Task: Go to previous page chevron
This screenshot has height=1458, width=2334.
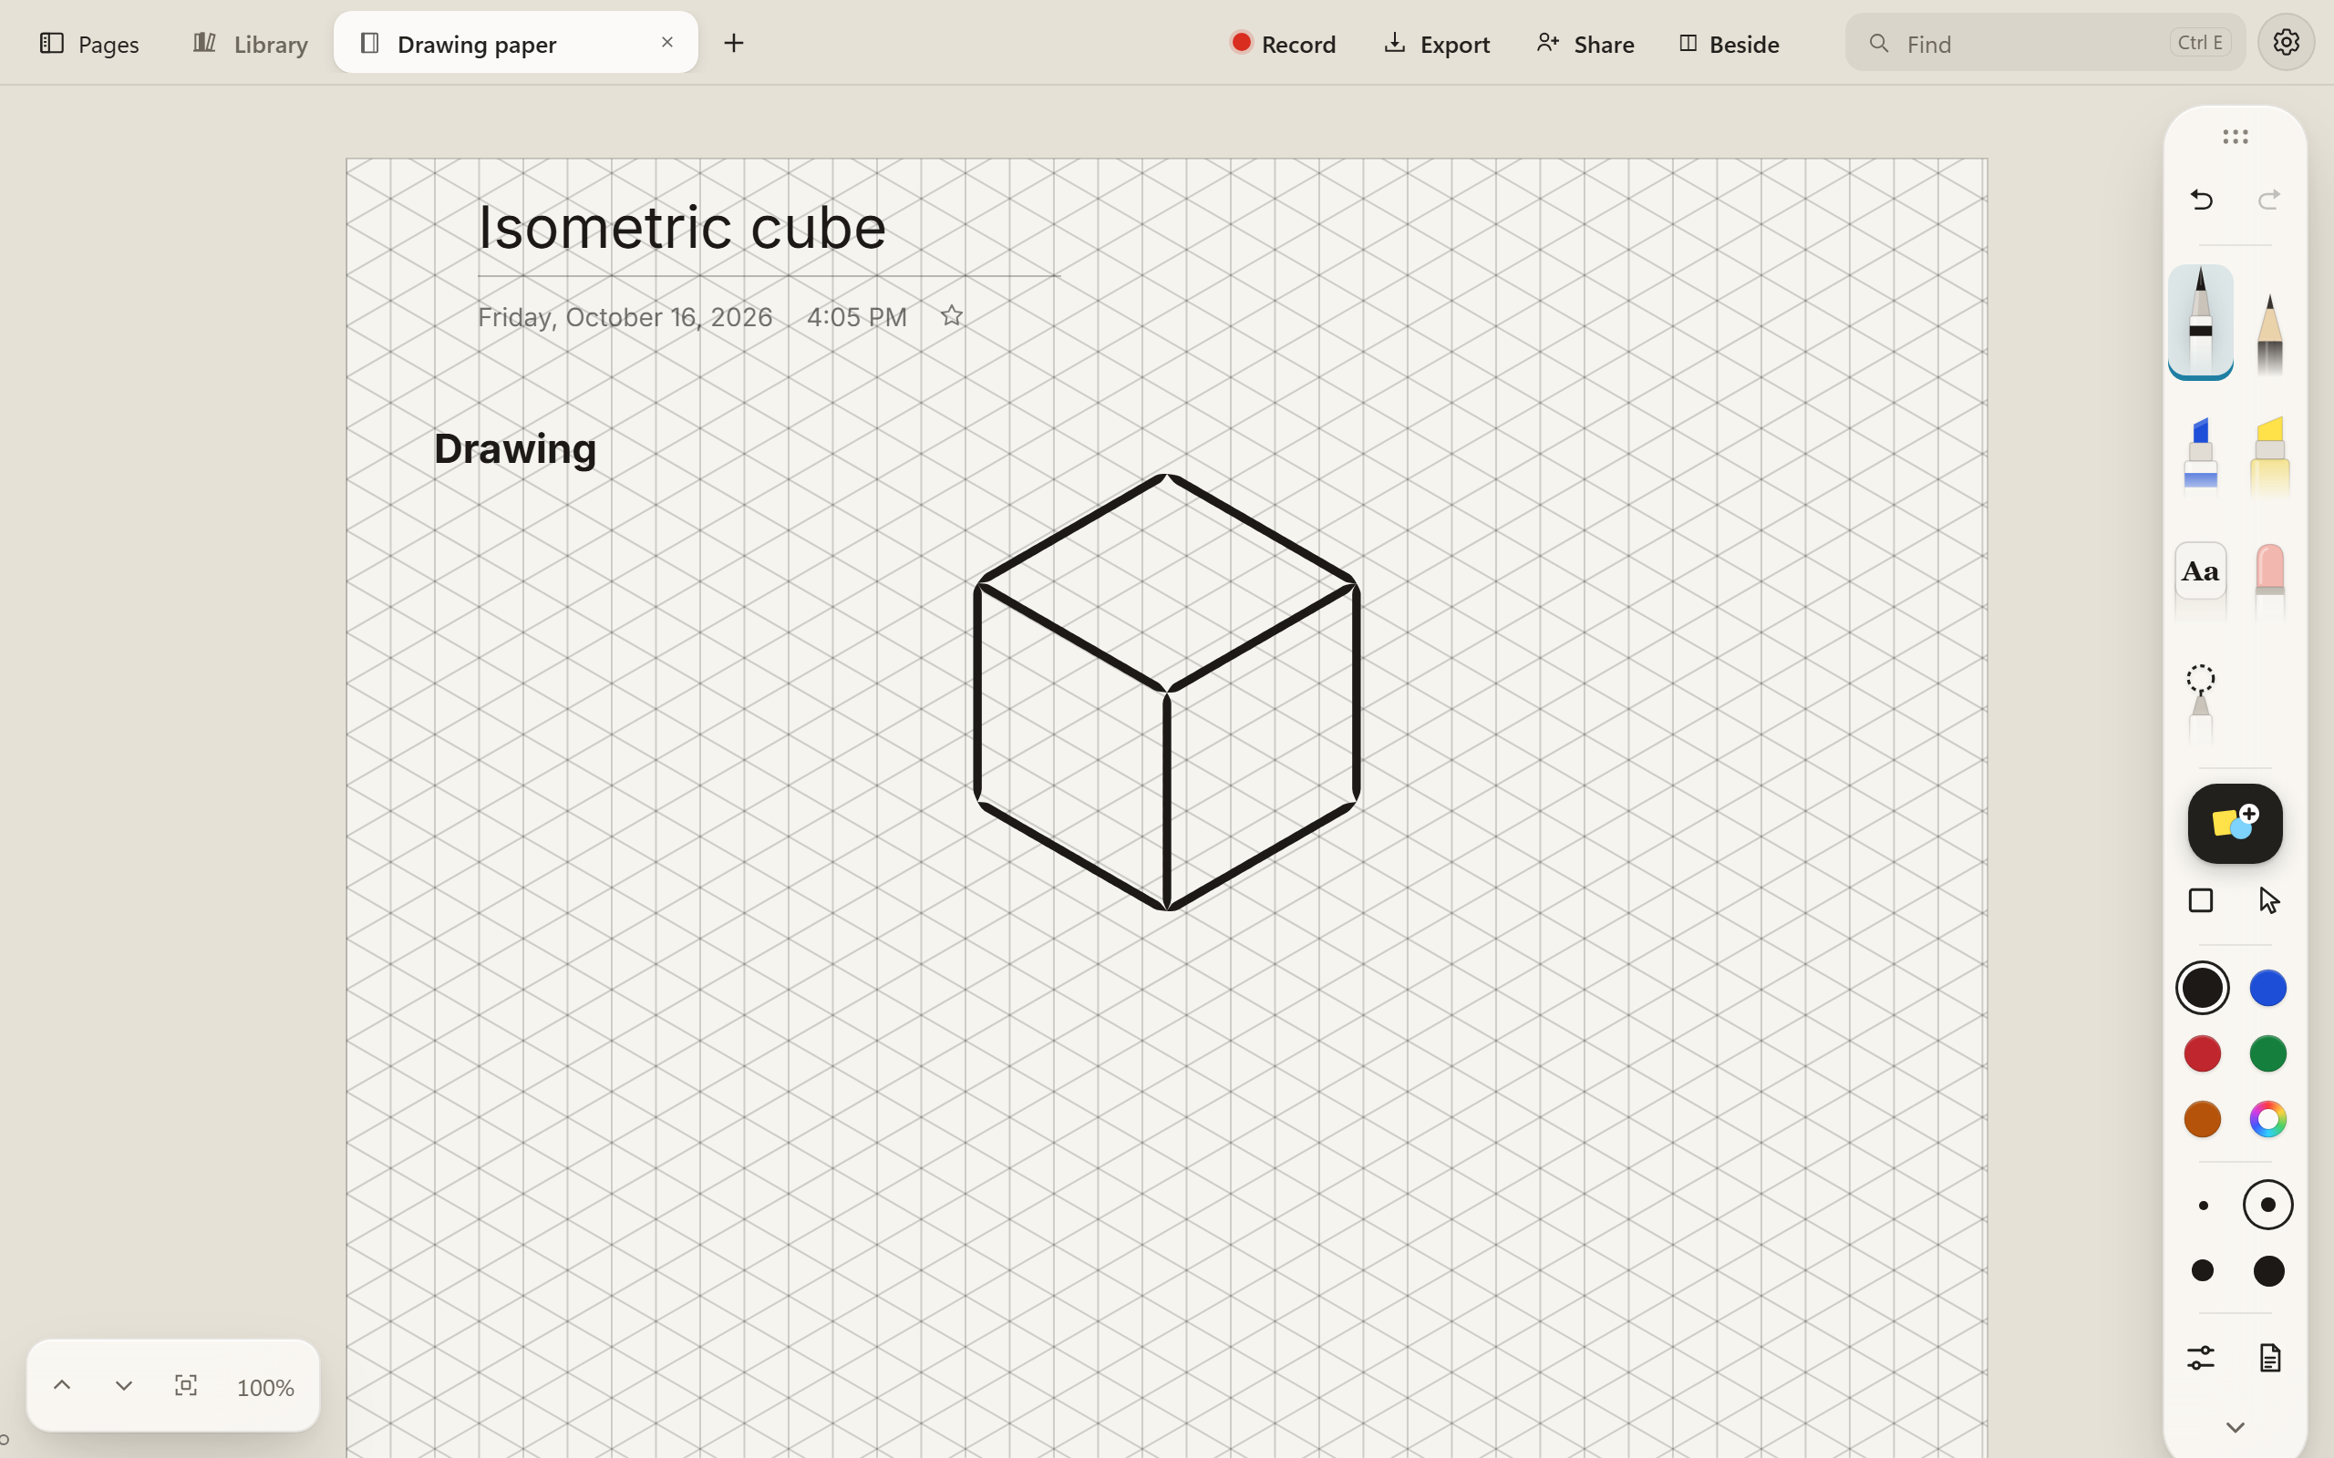Action: (62, 1386)
